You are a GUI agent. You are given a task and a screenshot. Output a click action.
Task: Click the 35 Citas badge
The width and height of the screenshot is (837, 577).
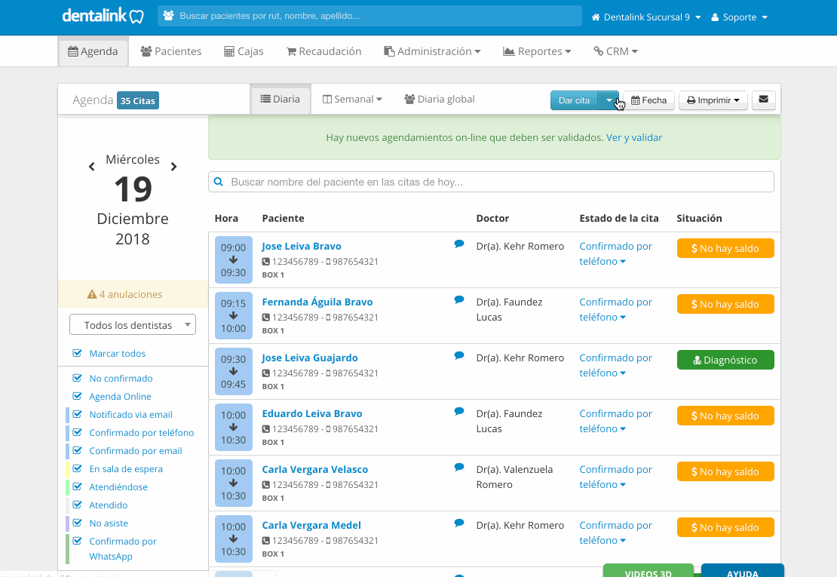pos(138,100)
